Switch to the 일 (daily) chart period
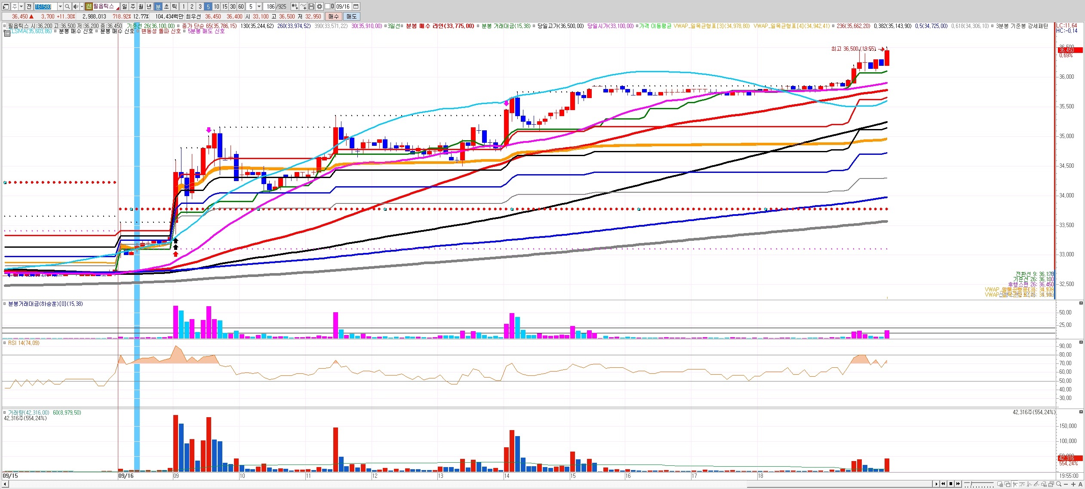 pos(125,6)
